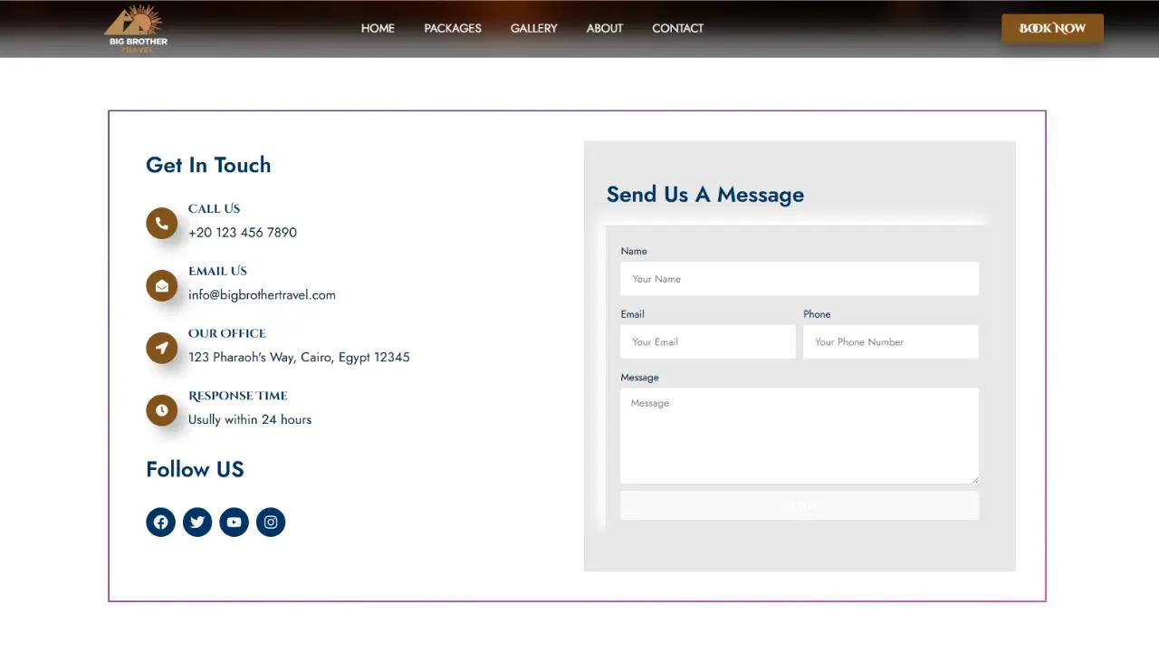Focus the Your Name input field
Image resolution: width=1159 pixels, height=652 pixels.
[x=799, y=279]
